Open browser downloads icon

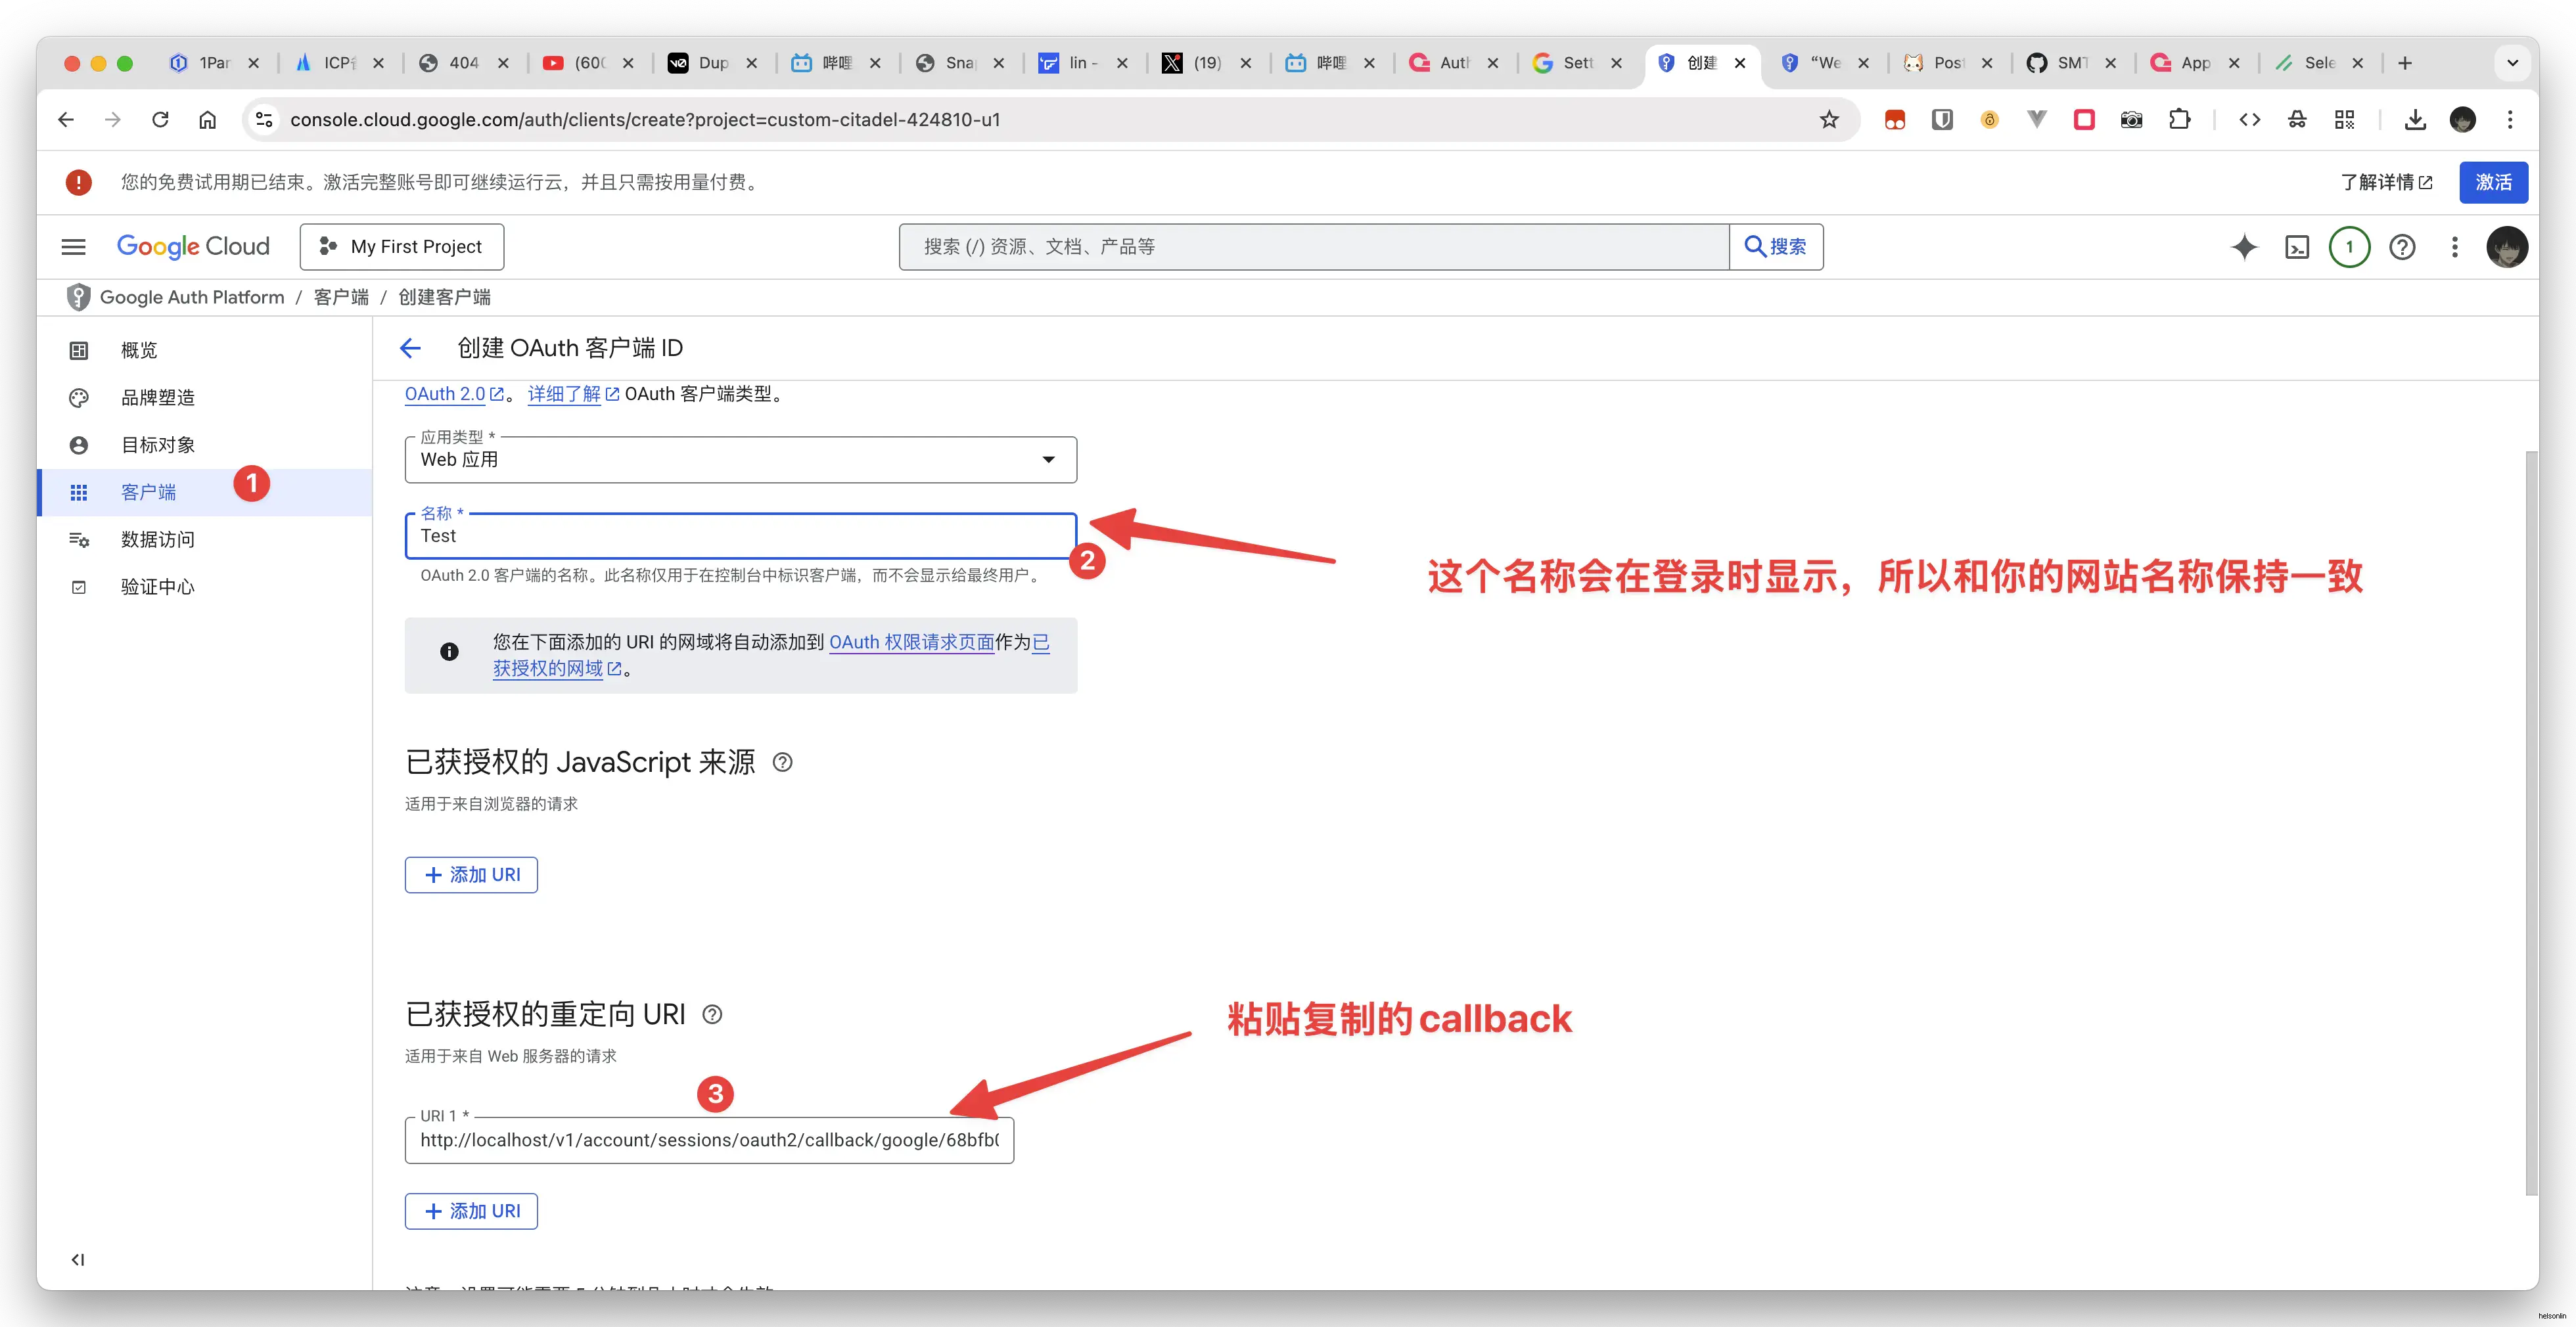(x=2414, y=120)
